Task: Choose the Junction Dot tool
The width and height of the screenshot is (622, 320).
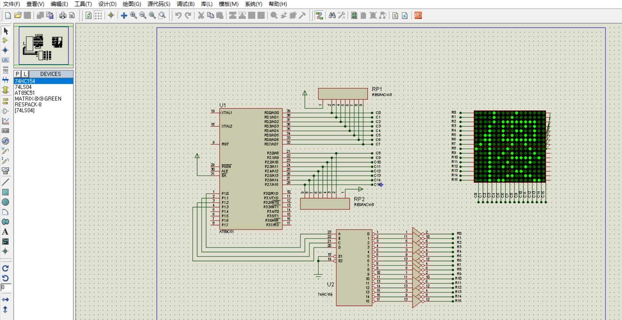Action: click(x=5, y=50)
